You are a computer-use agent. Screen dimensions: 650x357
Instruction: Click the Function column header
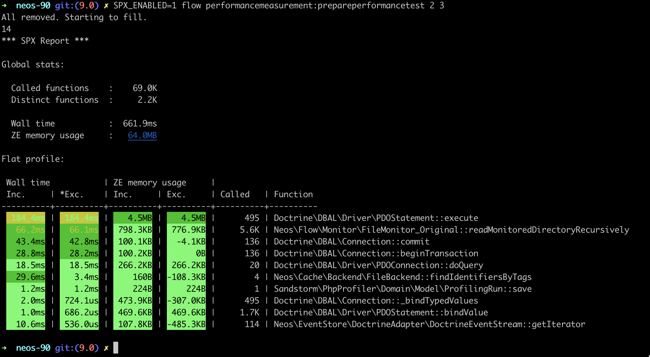point(293,194)
